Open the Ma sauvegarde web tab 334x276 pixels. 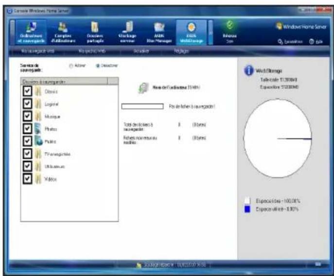click(x=38, y=51)
